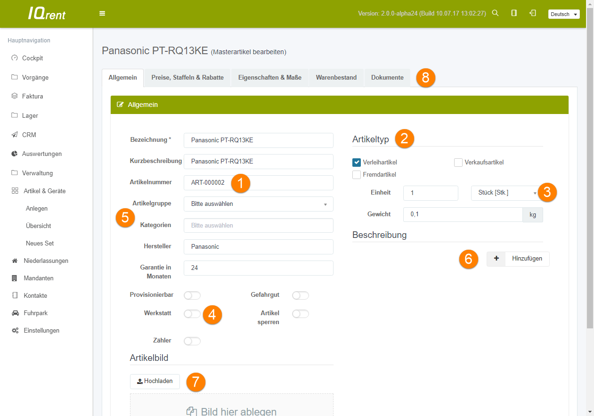Open the Eigenschaften & Maße tab

click(270, 78)
